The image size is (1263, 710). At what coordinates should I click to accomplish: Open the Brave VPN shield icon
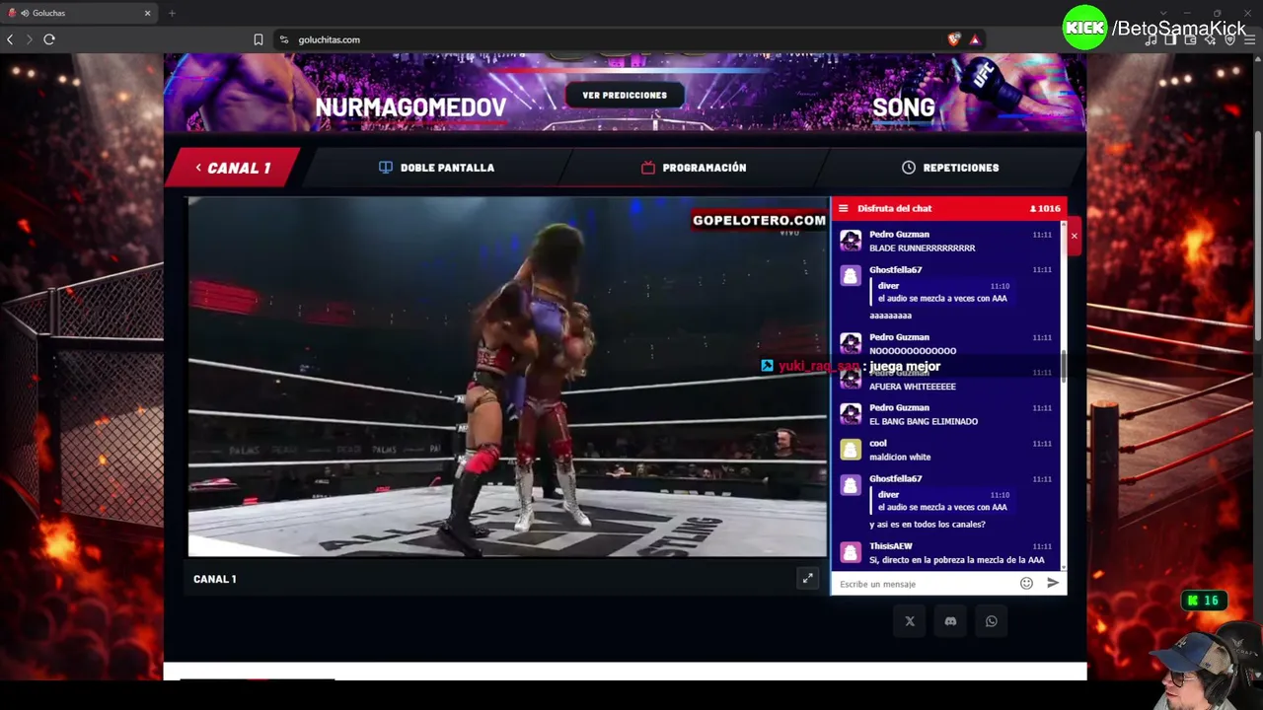click(1229, 39)
